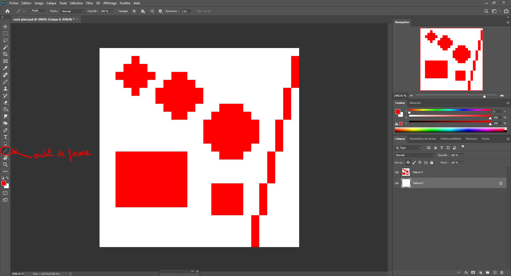Viewport: 511px width, 276px height.
Task: Delete the selected layer with the trash icon
Action: click(502, 273)
